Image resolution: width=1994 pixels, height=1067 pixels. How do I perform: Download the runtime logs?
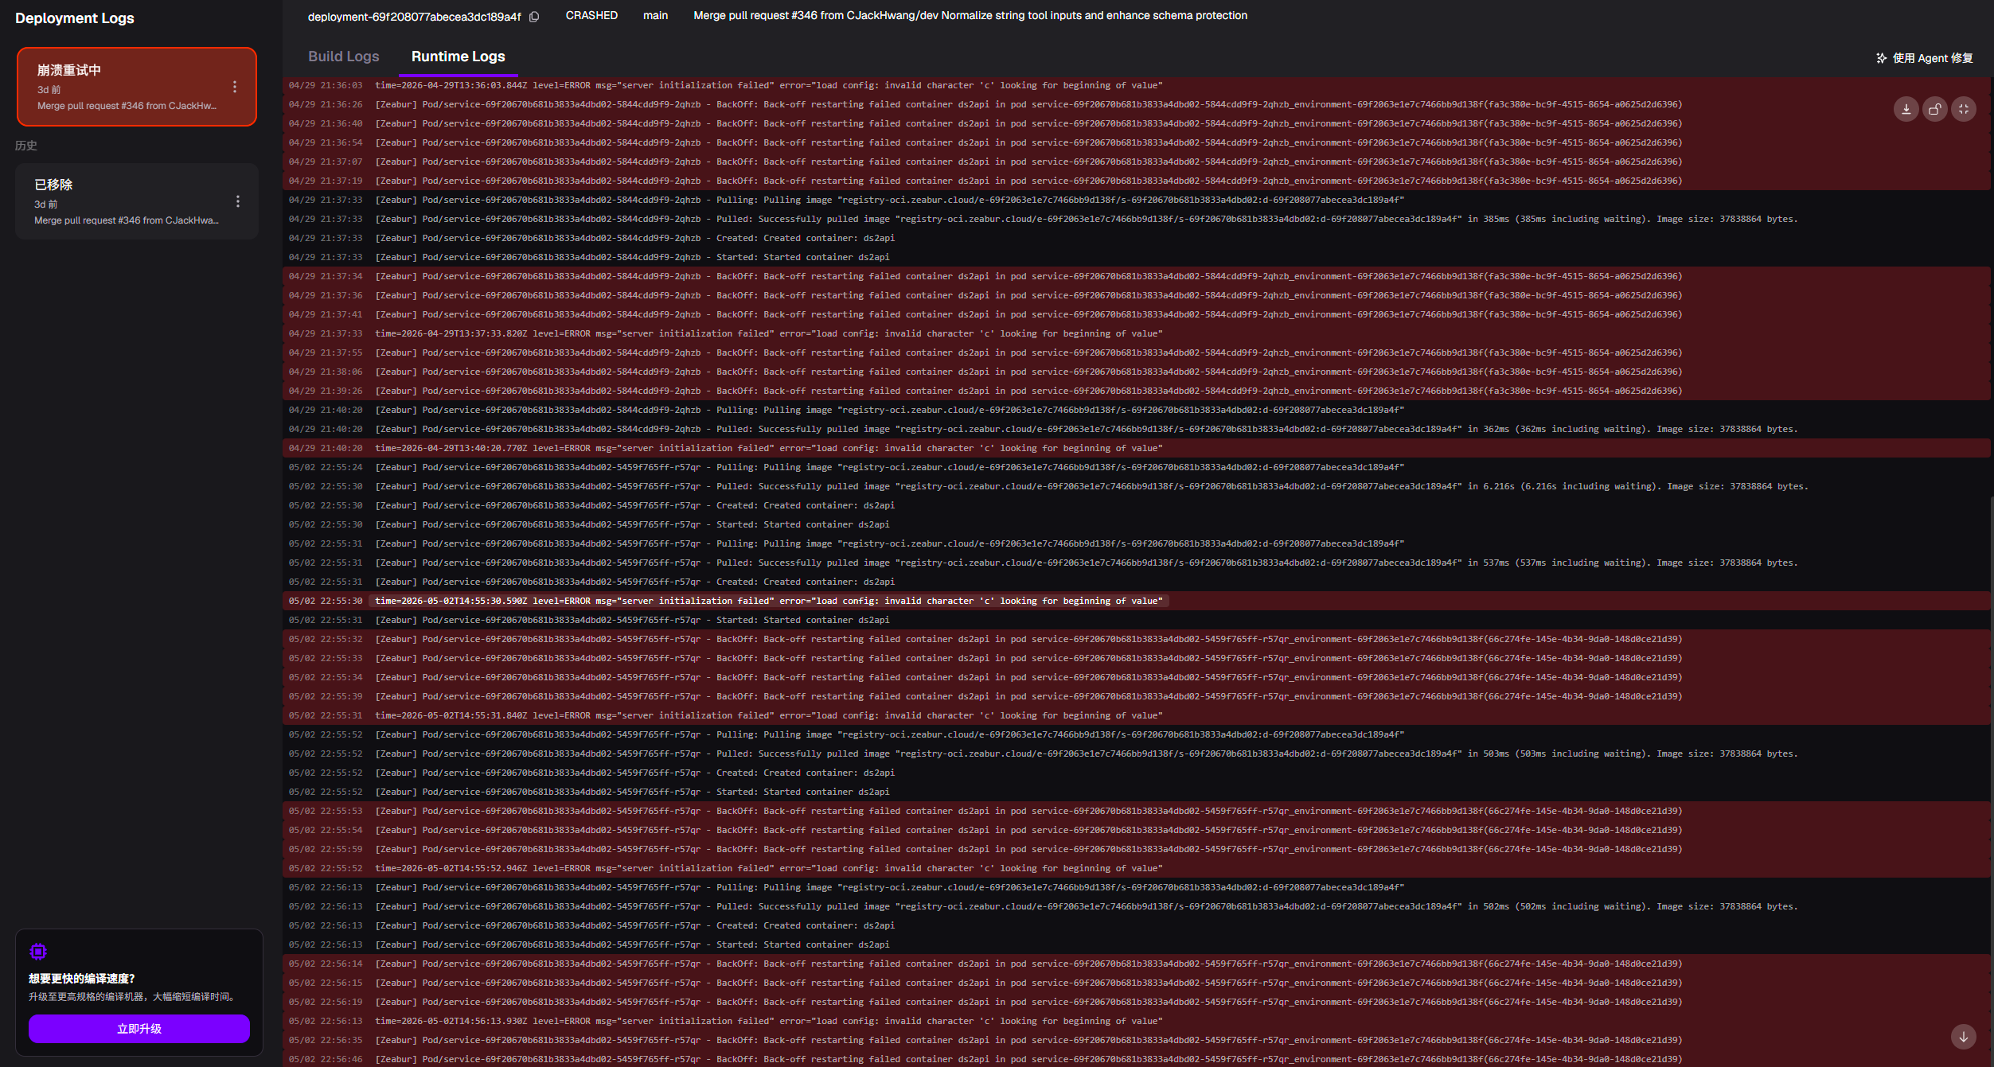coord(1906,110)
